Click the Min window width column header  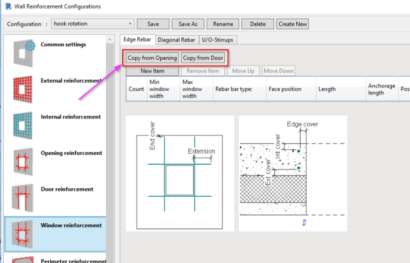[163, 89]
